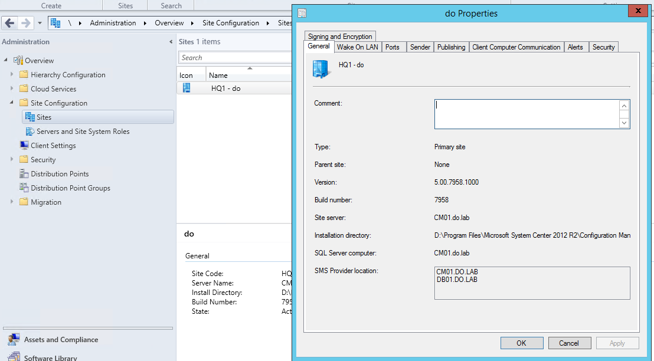This screenshot has width=654, height=361.
Task: Open breadcrumb arrow after Site Configuration
Action: pyautogui.click(x=268, y=23)
